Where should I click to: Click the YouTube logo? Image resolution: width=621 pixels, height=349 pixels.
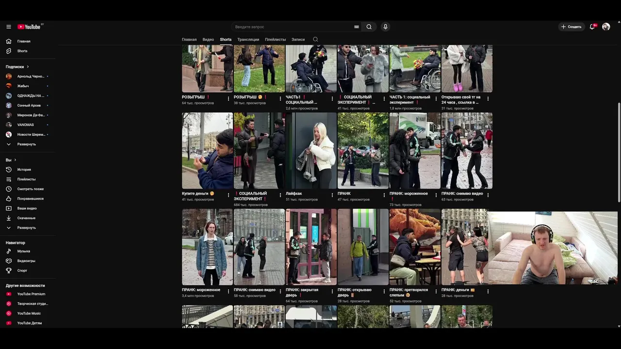click(29, 27)
